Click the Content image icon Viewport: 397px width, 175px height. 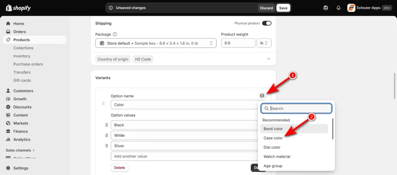click(9, 115)
